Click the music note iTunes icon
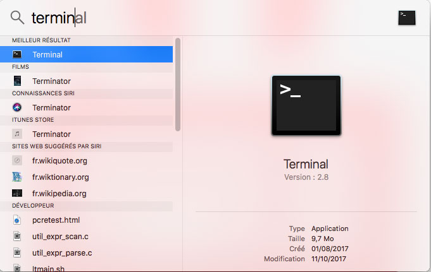Image resolution: width=431 pixels, height=272 pixels. (x=17, y=134)
